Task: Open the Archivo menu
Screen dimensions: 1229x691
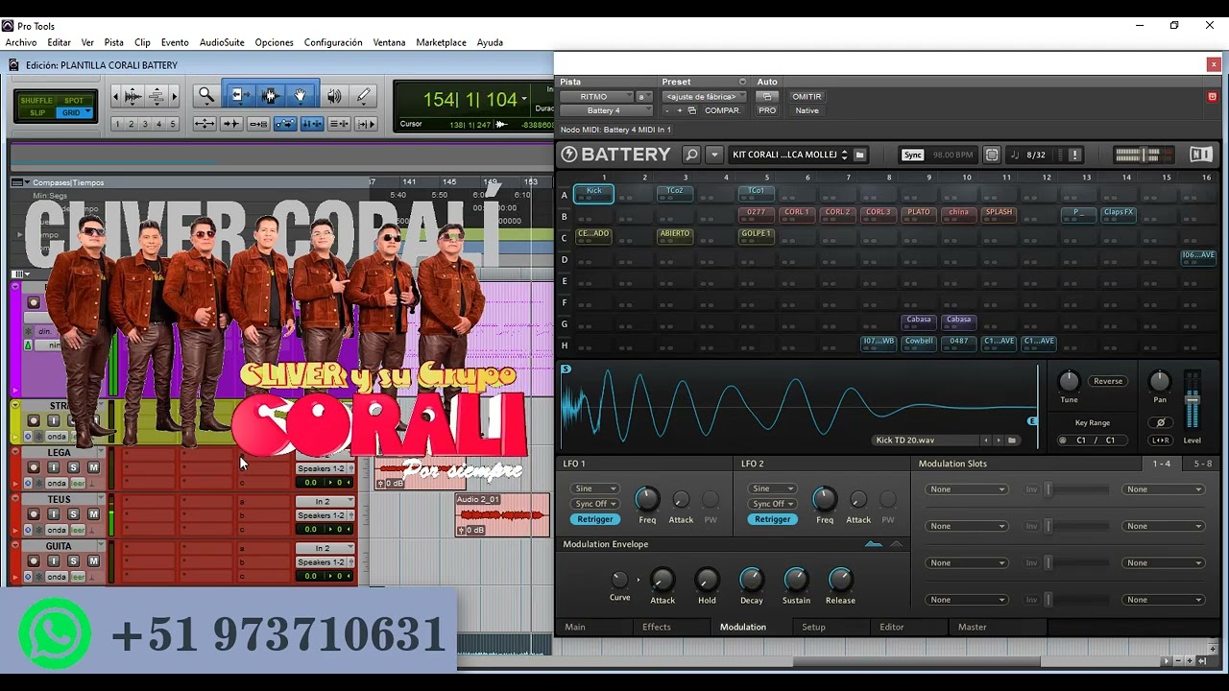Action: pyautogui.click(x=21, y=42)
